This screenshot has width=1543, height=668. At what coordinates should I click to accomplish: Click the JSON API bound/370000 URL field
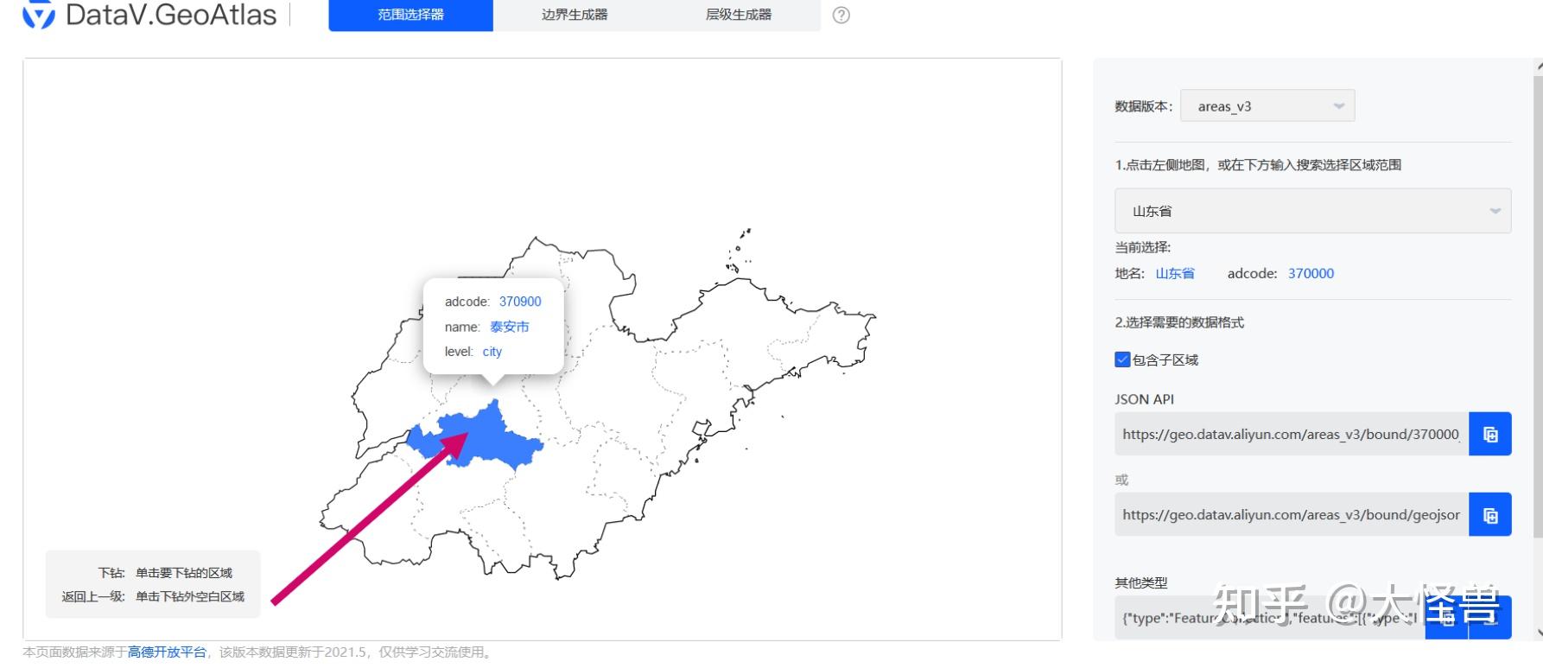point(1292,434)
